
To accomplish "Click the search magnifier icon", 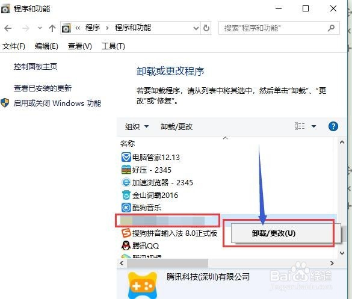I will click(331, 28).
